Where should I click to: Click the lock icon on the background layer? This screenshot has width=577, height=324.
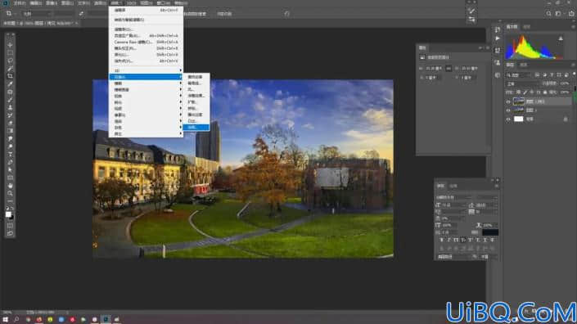[x=566, y=119]
